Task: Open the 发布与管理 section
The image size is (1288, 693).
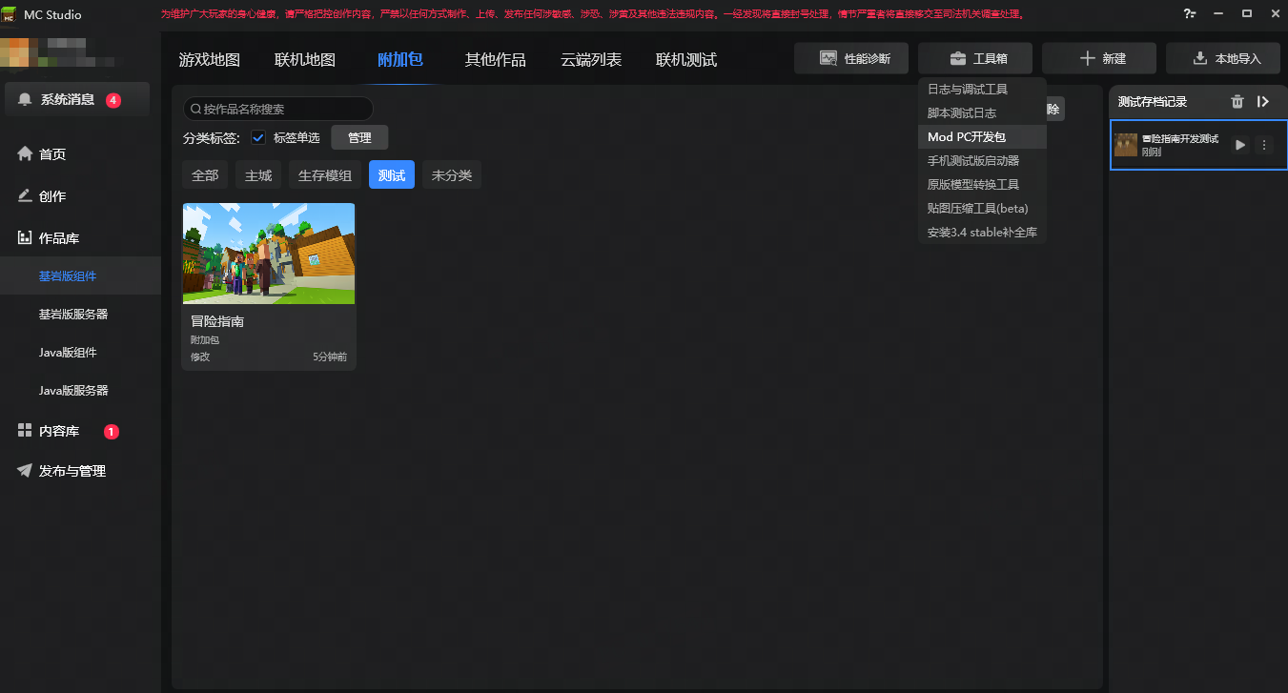Action: tap(72, 471)
